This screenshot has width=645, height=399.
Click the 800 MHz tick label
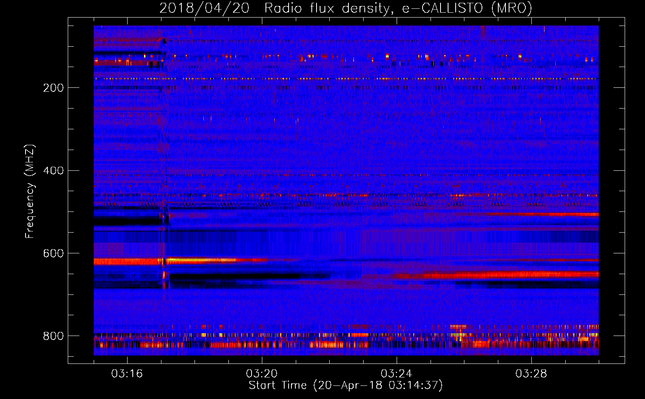(53, 336)
